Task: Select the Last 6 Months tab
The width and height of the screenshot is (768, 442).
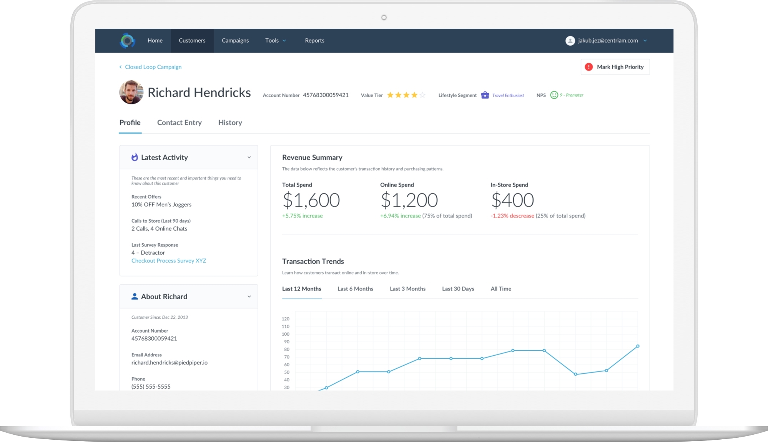Action: 355,289
